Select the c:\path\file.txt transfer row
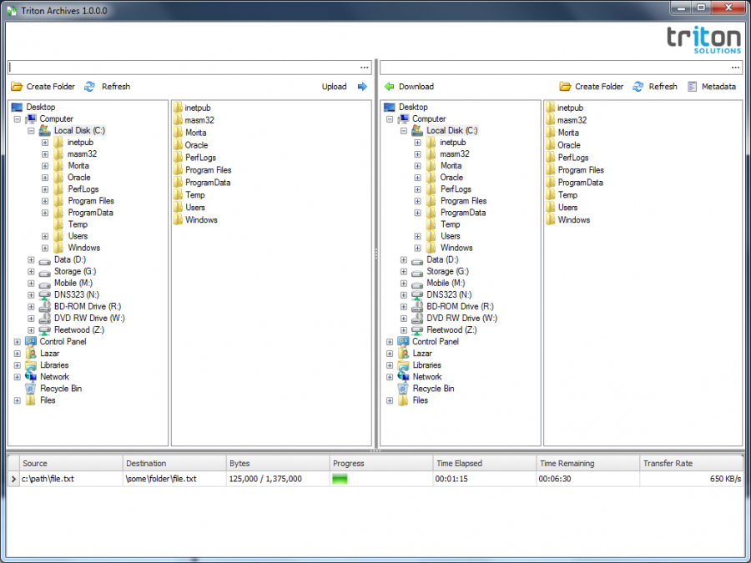 [375, 479]
